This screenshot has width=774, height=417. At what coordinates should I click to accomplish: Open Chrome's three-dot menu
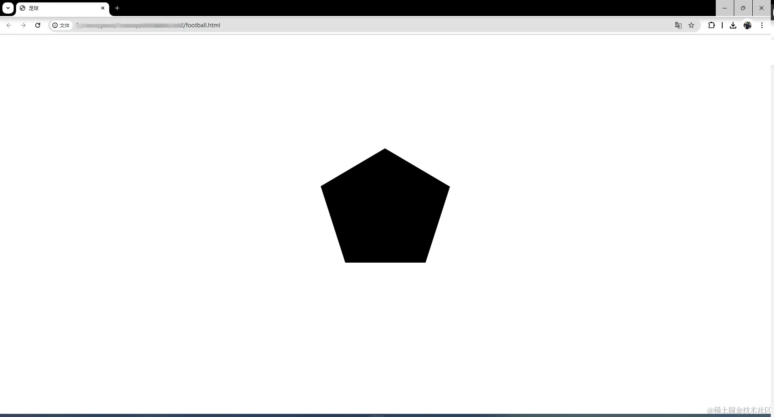[762, 25]
